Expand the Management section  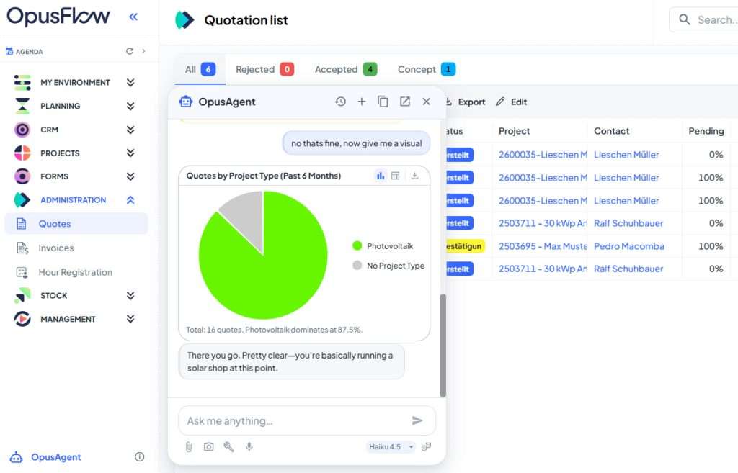coord(130,319)
